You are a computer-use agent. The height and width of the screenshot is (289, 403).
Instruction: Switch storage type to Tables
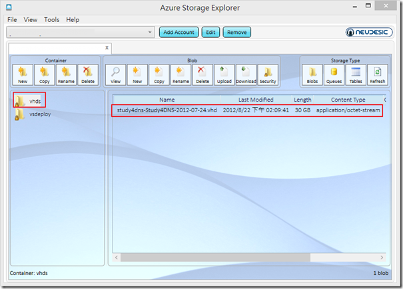356,74
